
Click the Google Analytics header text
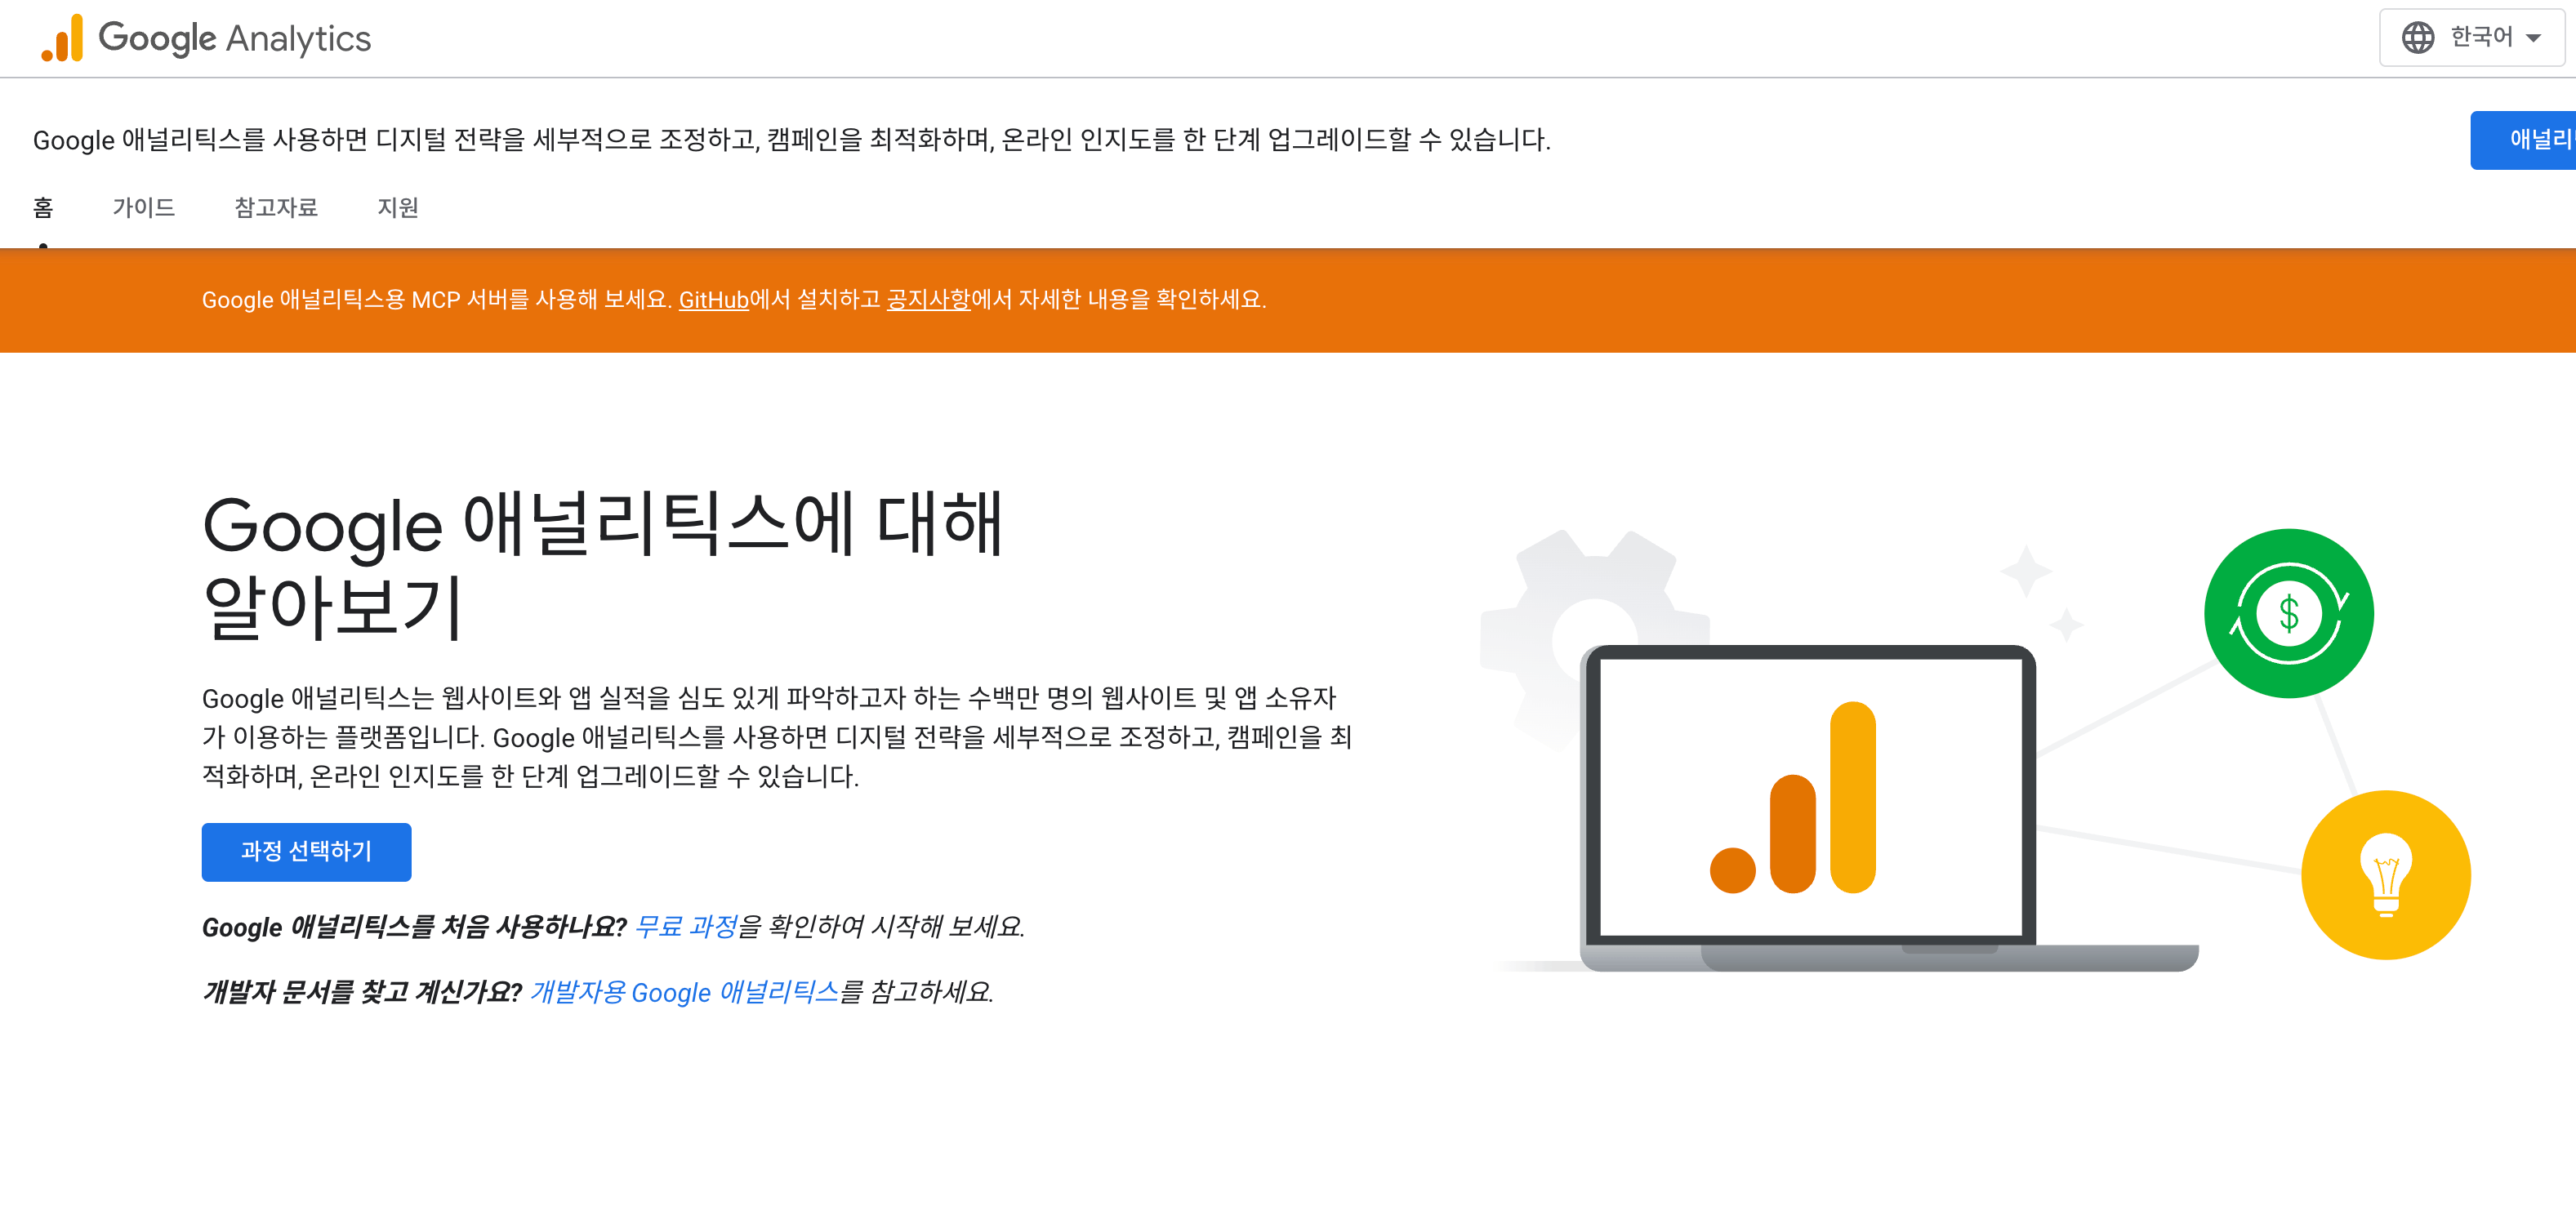pos(234,38)
